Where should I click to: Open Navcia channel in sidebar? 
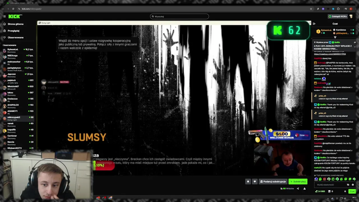[x=18, y=143]
